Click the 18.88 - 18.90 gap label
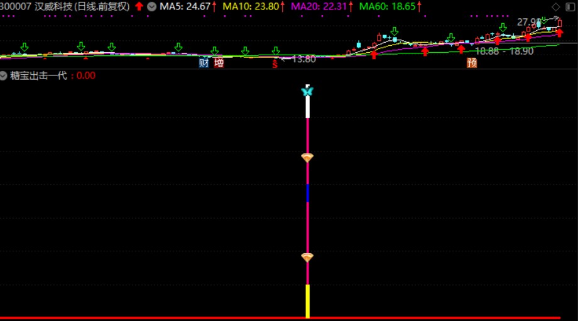578x321 pixels. coord(504,52)
